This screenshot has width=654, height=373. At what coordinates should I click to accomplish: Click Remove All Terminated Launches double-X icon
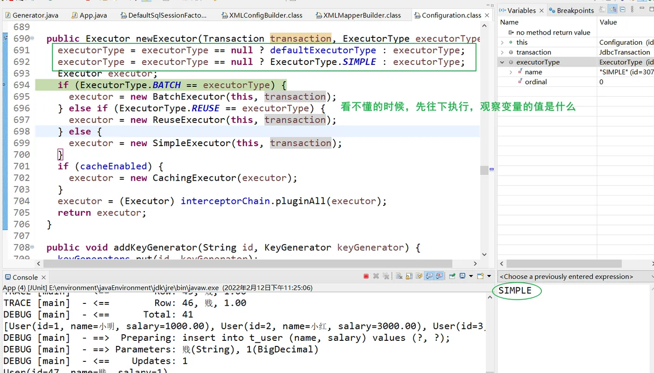pyautogui.click(x=386, y=276)
